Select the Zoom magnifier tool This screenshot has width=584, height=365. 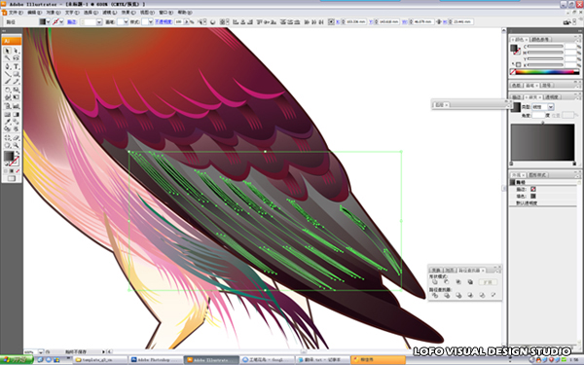[16, 145]
